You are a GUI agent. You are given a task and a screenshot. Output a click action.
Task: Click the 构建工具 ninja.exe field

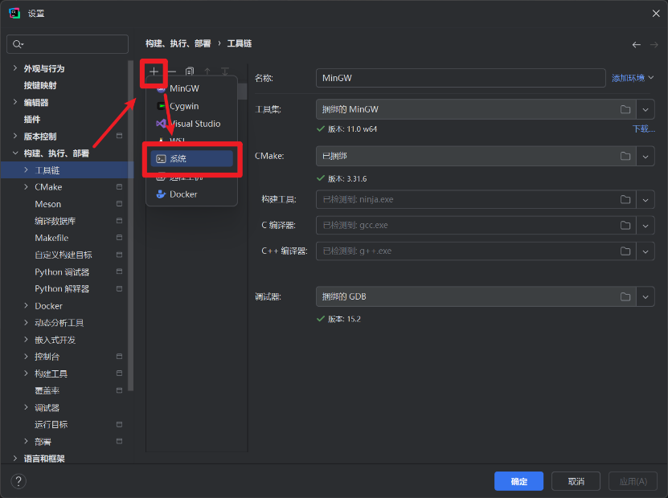(476, 200)
